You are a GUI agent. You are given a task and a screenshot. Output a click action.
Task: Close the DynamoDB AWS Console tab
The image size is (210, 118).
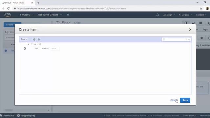(x=32, y=3)
